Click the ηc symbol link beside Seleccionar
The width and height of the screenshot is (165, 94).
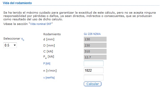pyautogui.click(x=23, y=39)
